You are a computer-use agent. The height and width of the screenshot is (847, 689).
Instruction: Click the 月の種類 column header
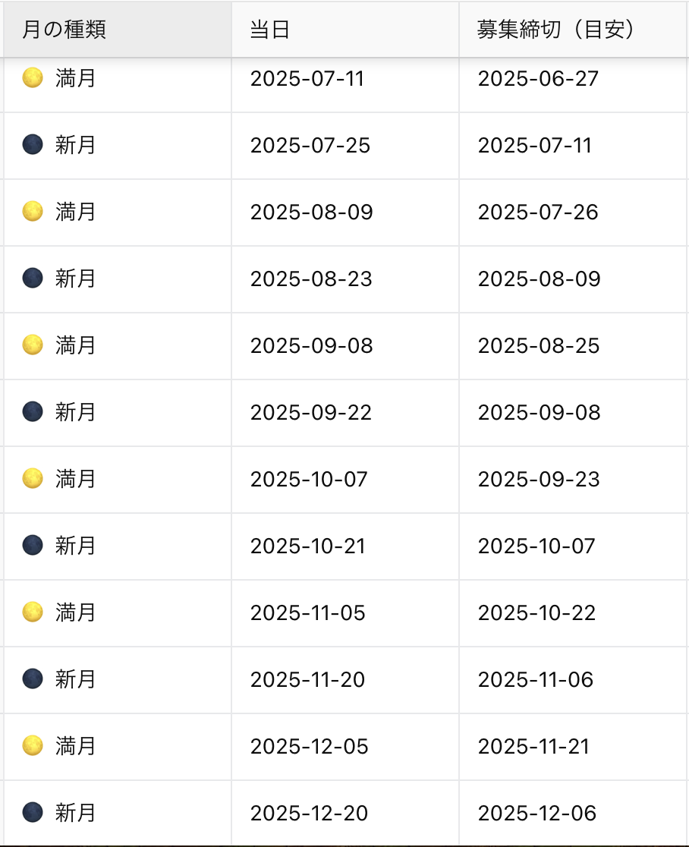pyautogui.click(x=118, y=29)
